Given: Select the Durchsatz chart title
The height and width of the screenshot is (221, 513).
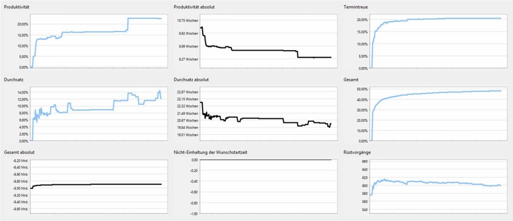Looking at the screenshot, I should [14, 79].
